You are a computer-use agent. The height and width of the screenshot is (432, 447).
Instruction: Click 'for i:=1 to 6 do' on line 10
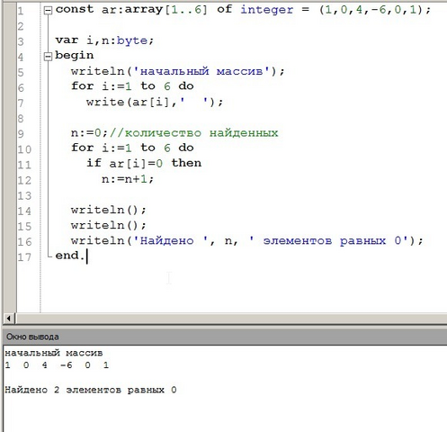point(132,148)
